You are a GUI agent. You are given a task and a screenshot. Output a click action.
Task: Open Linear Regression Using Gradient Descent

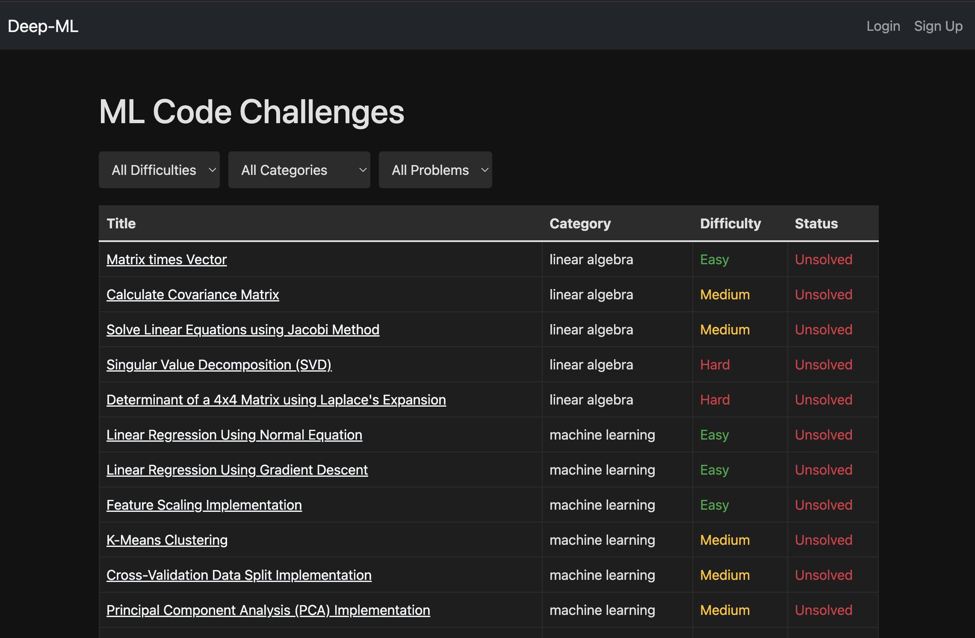pyautogui.click(x=237, y=470)
